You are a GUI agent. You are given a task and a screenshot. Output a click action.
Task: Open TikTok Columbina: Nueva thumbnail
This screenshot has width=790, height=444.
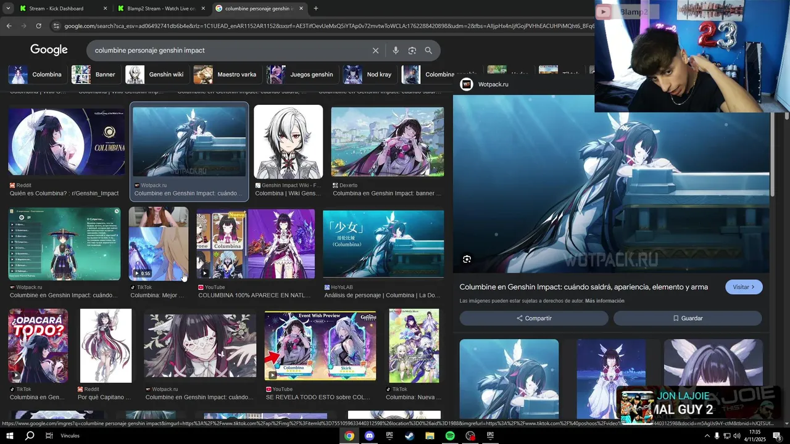point(414,346)
